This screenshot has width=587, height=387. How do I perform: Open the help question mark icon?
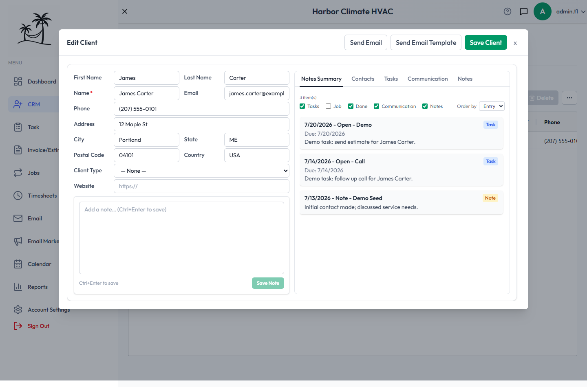pyautogui.click(x=508, y=11)
